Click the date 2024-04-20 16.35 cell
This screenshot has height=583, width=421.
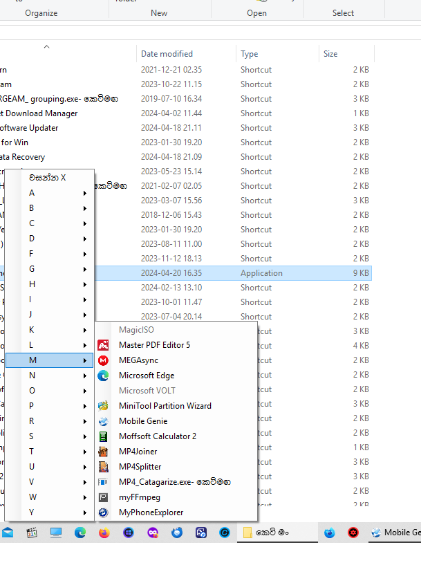pyautogui.click(x=171, y=273)
